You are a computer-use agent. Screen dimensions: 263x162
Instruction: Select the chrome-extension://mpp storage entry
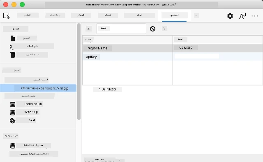pyautogui.click(x=38, y=88)
